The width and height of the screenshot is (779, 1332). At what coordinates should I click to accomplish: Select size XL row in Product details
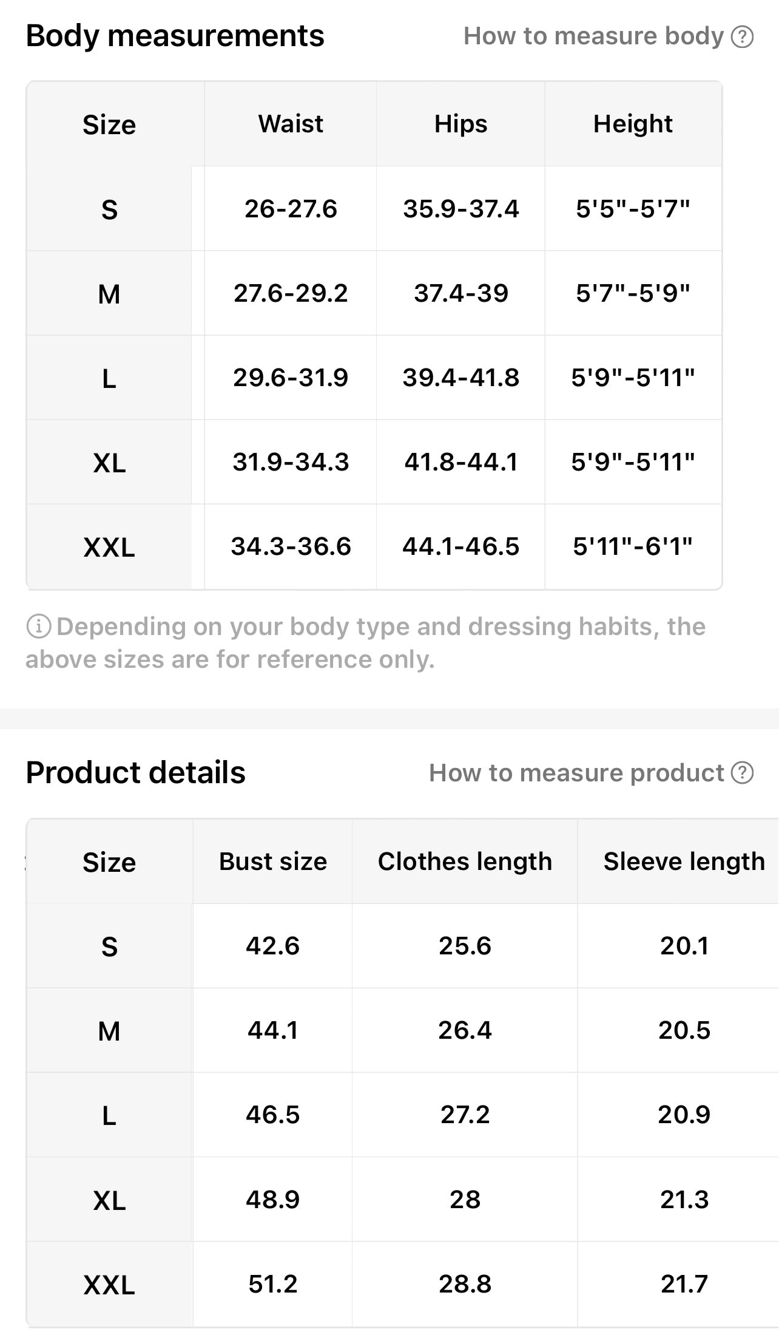[x=403, y=1200]
